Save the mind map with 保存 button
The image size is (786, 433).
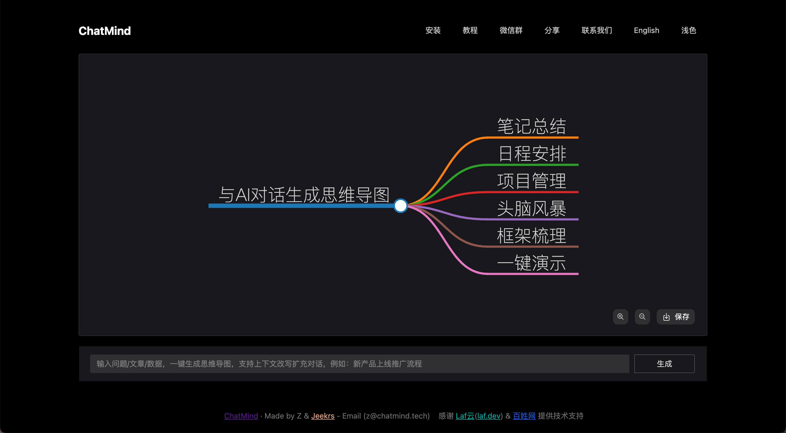[675, 317]
